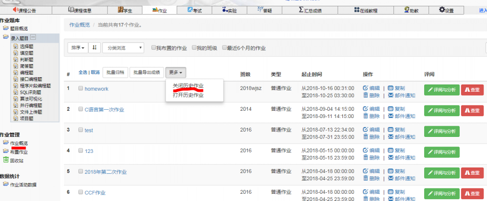487x201 pixels.
Task: Open the 排序 dropdown
Action: pyautogui.click(x=78, y=48)
